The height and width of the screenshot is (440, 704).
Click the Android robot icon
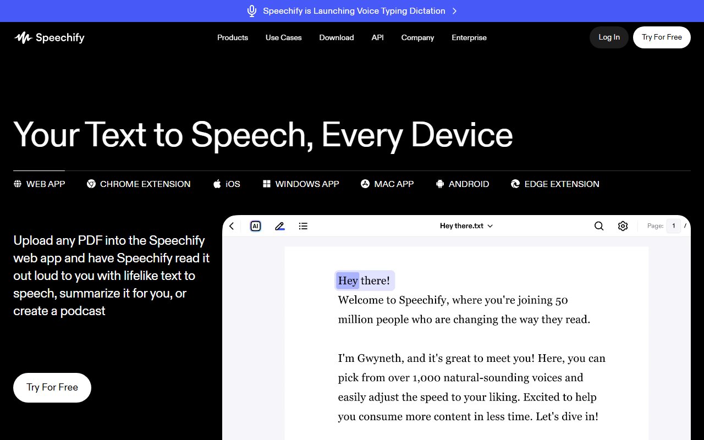coord(440,184)
